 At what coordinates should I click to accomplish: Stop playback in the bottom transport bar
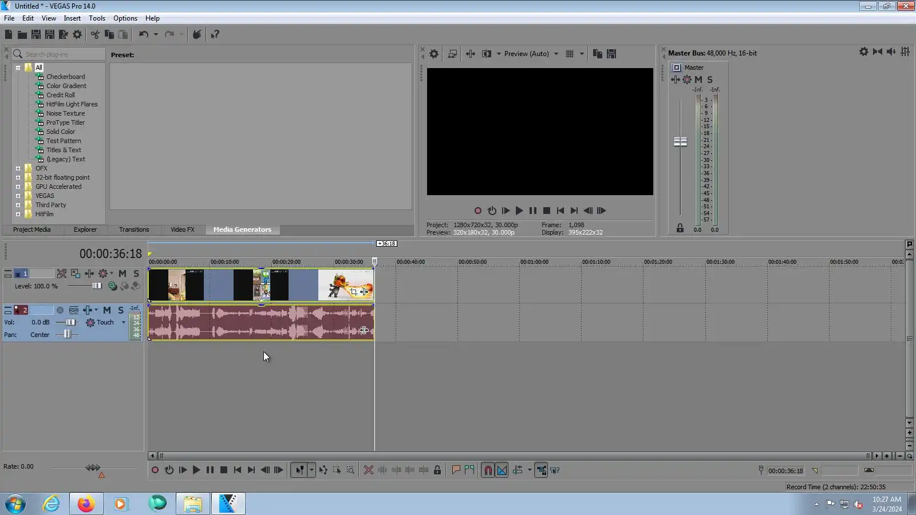click(x=224, y=470)
